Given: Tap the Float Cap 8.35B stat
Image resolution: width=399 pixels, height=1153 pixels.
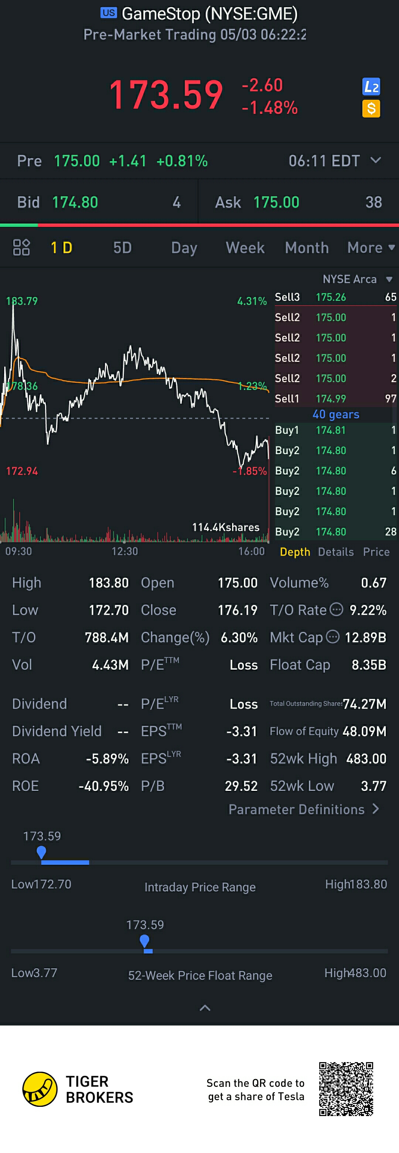Looking at the screenshot, I should pos(328,665).
